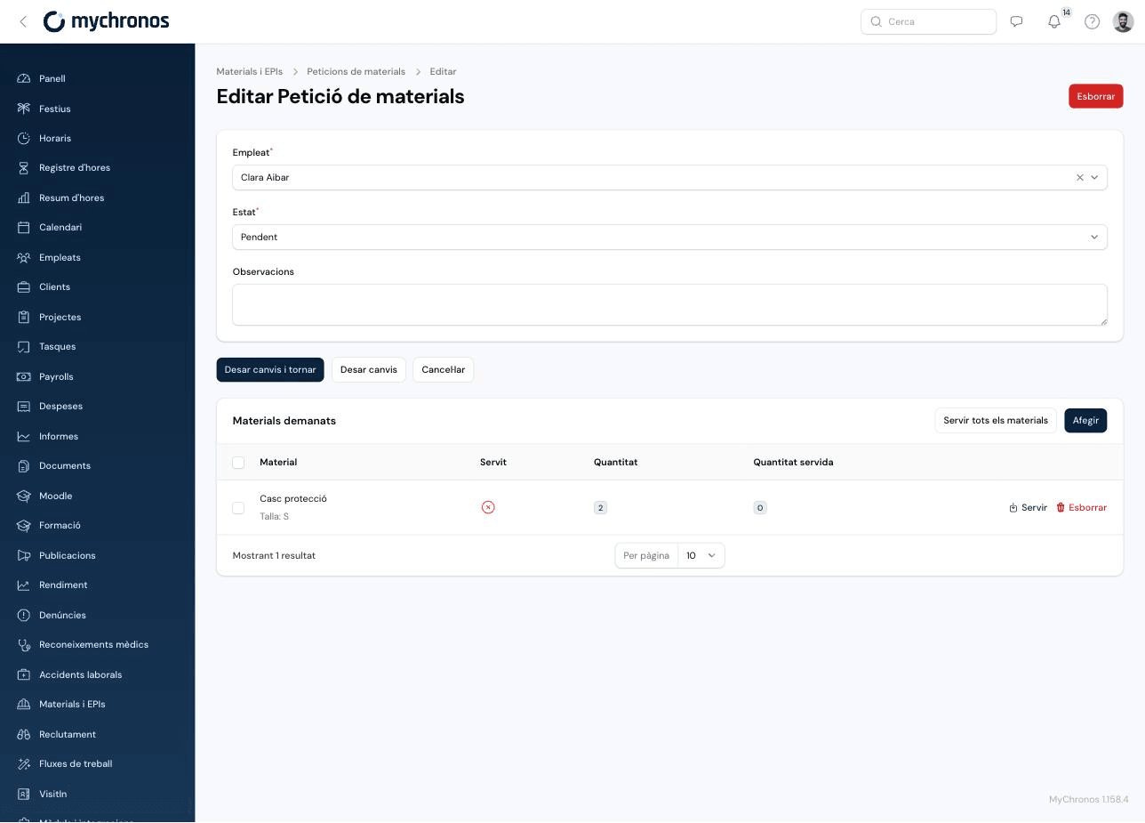Open the help question mark icon
Screen dimensions: 1145x823
(x=1092, y=21)
